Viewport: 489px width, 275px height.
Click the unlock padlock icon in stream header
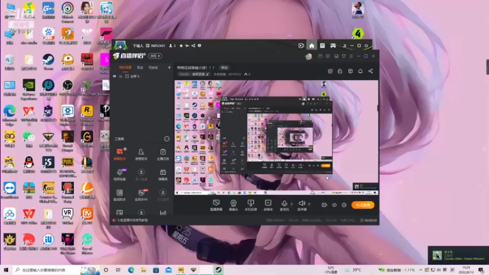point(340,71)
